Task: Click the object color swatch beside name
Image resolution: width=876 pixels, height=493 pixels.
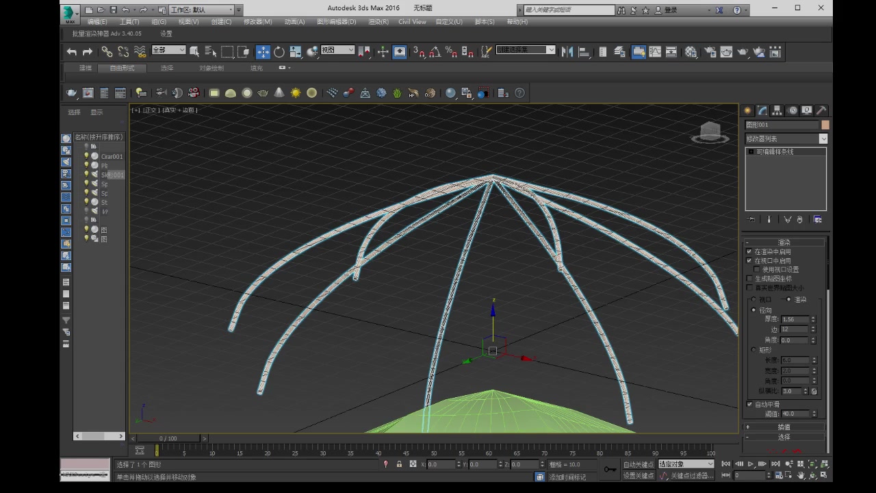Action: 825,125
